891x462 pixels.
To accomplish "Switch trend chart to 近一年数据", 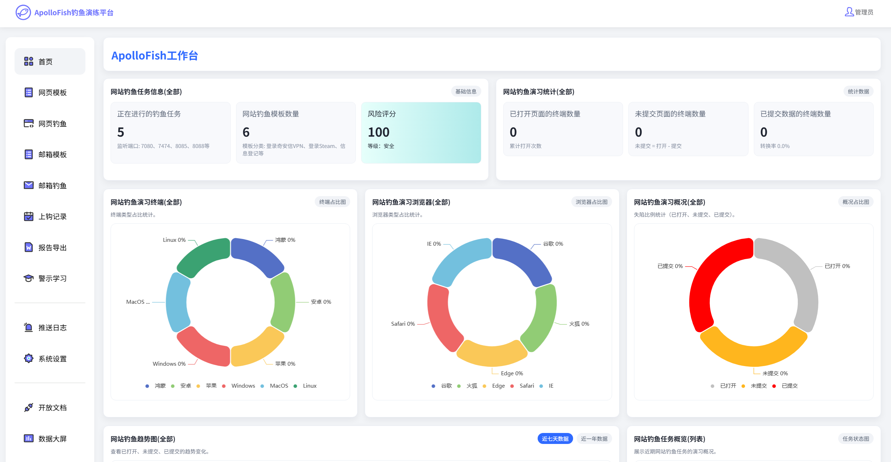I will (x=594, y=439).
